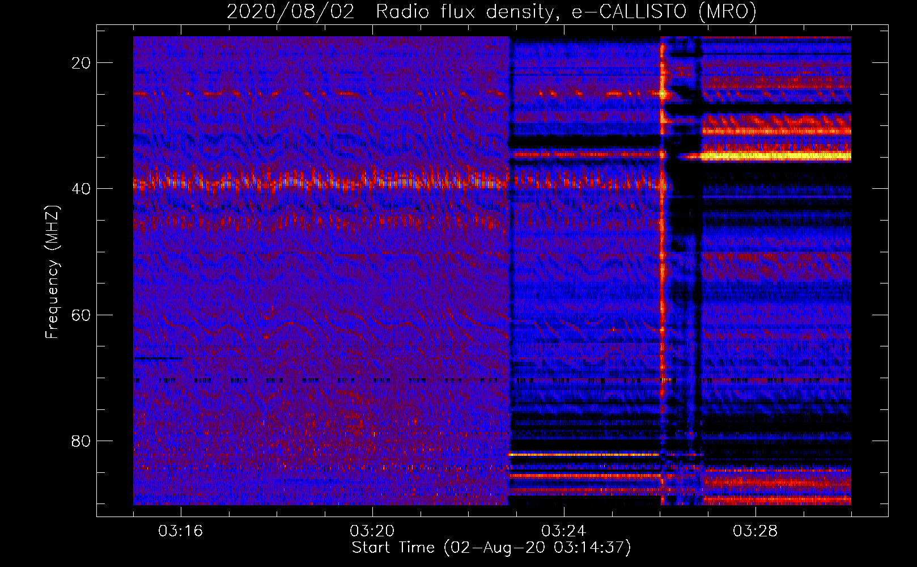917x567 pixels.
Task: Click the '20' frequency tick label
Action: click(81, 63)
